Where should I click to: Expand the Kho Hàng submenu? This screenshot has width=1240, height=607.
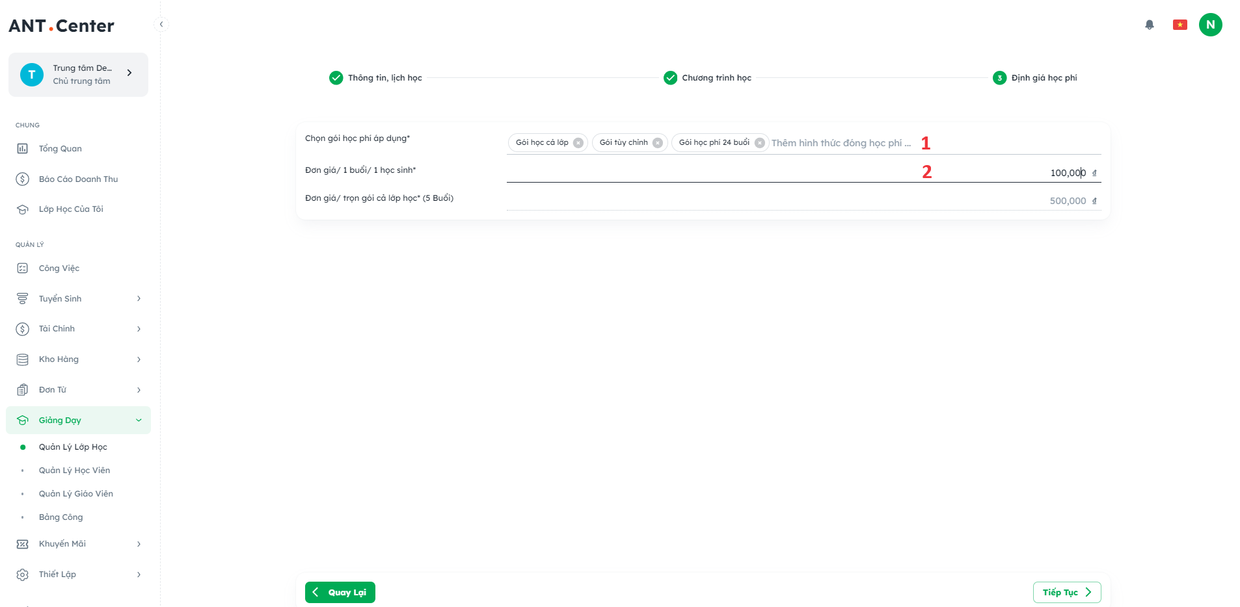(x=78, y=359)
